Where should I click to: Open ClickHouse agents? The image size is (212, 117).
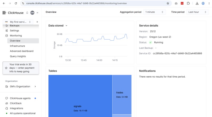pos(21,98)
